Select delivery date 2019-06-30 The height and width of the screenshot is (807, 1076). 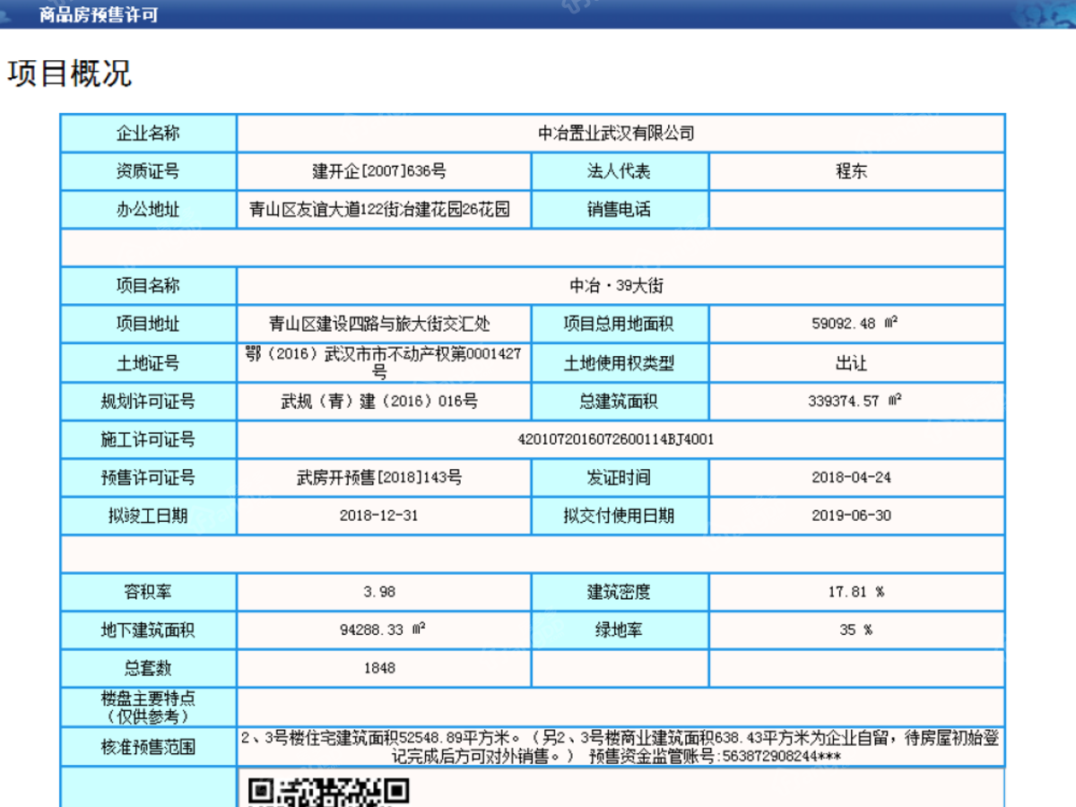(x=852, y=516)
